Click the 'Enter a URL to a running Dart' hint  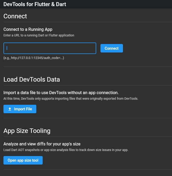click(39, 35)
